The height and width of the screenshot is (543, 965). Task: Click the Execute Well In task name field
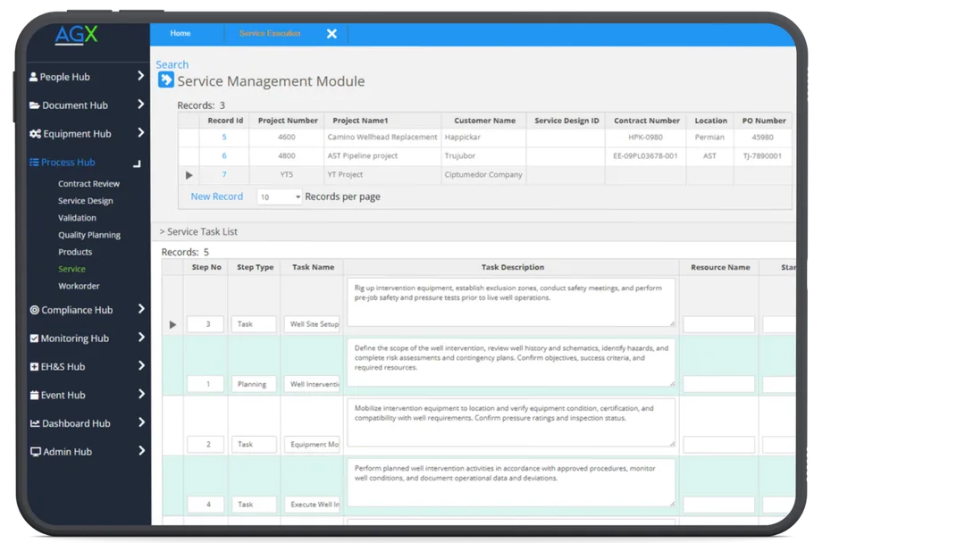coord(312,505)
